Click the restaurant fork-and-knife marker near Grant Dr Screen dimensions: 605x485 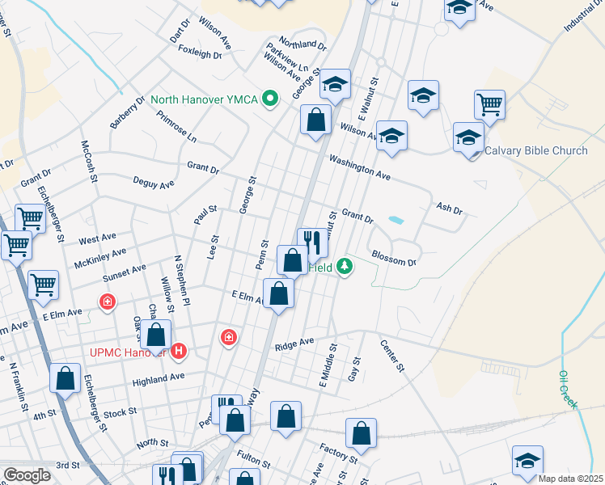[312, 242]
